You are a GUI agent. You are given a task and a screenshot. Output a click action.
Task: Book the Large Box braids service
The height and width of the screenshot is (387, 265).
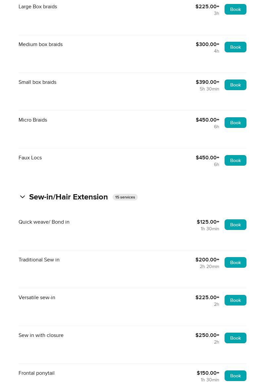click(x=235, y=9)
